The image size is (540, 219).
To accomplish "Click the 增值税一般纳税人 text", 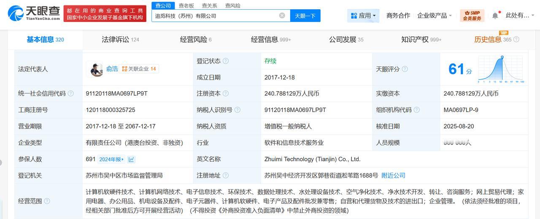I will click(288, 126).
